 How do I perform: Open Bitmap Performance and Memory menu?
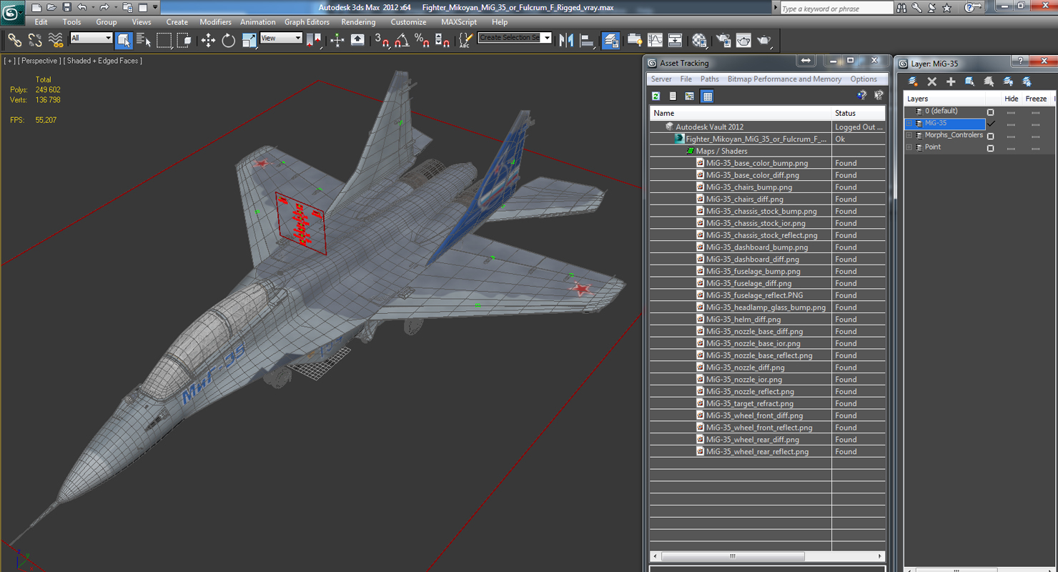pyautogui.click(x=784, y=79)
